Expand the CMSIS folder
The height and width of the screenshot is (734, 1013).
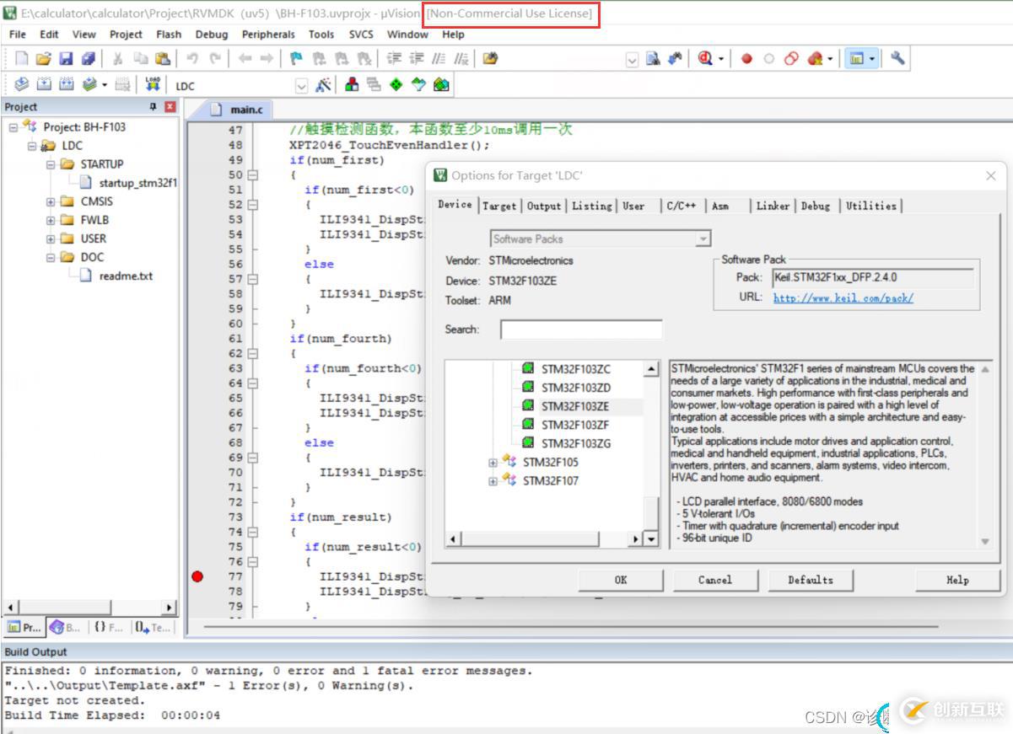[x=51, y=201]
